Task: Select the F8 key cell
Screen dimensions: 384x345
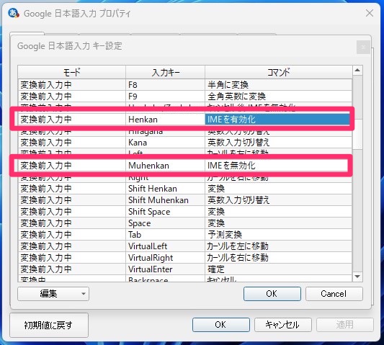Action: pos(165,85)
